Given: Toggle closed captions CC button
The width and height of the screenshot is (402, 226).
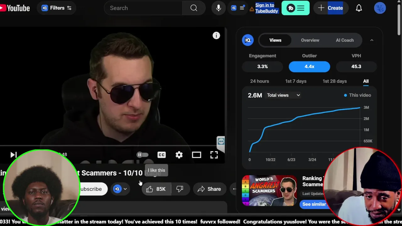Looking at the screenshot, I should click(x=161, y=155).
